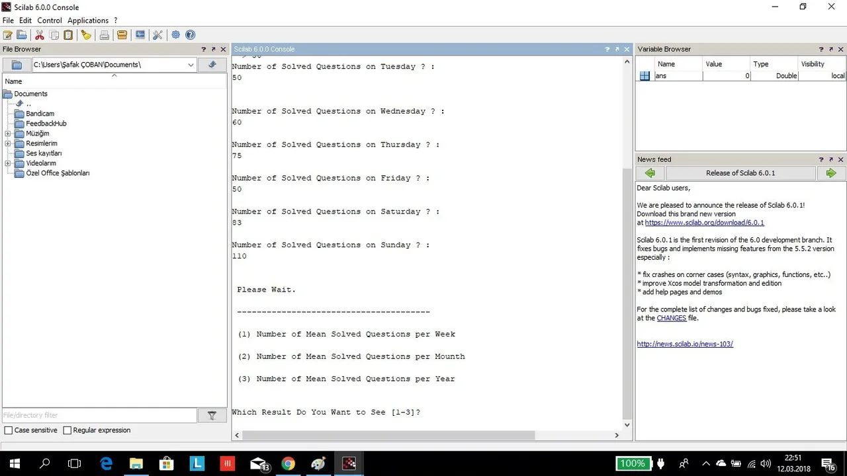Image resolution: width=847 pixels, height=476 pixels.
Task: Select the FeedbackHub folder
Action: point(46,124)
